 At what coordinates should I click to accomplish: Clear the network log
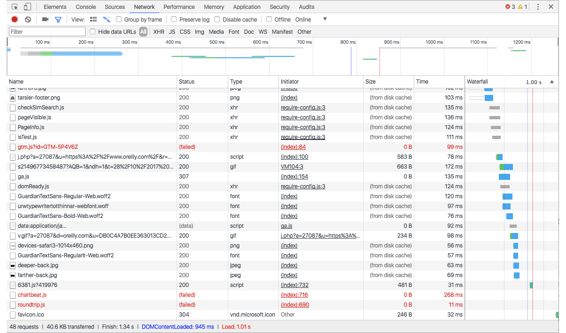pos(28,19)
